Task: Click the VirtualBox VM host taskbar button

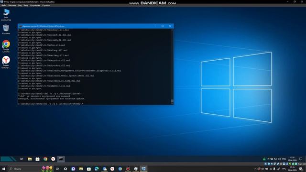Action: (143, 169)
